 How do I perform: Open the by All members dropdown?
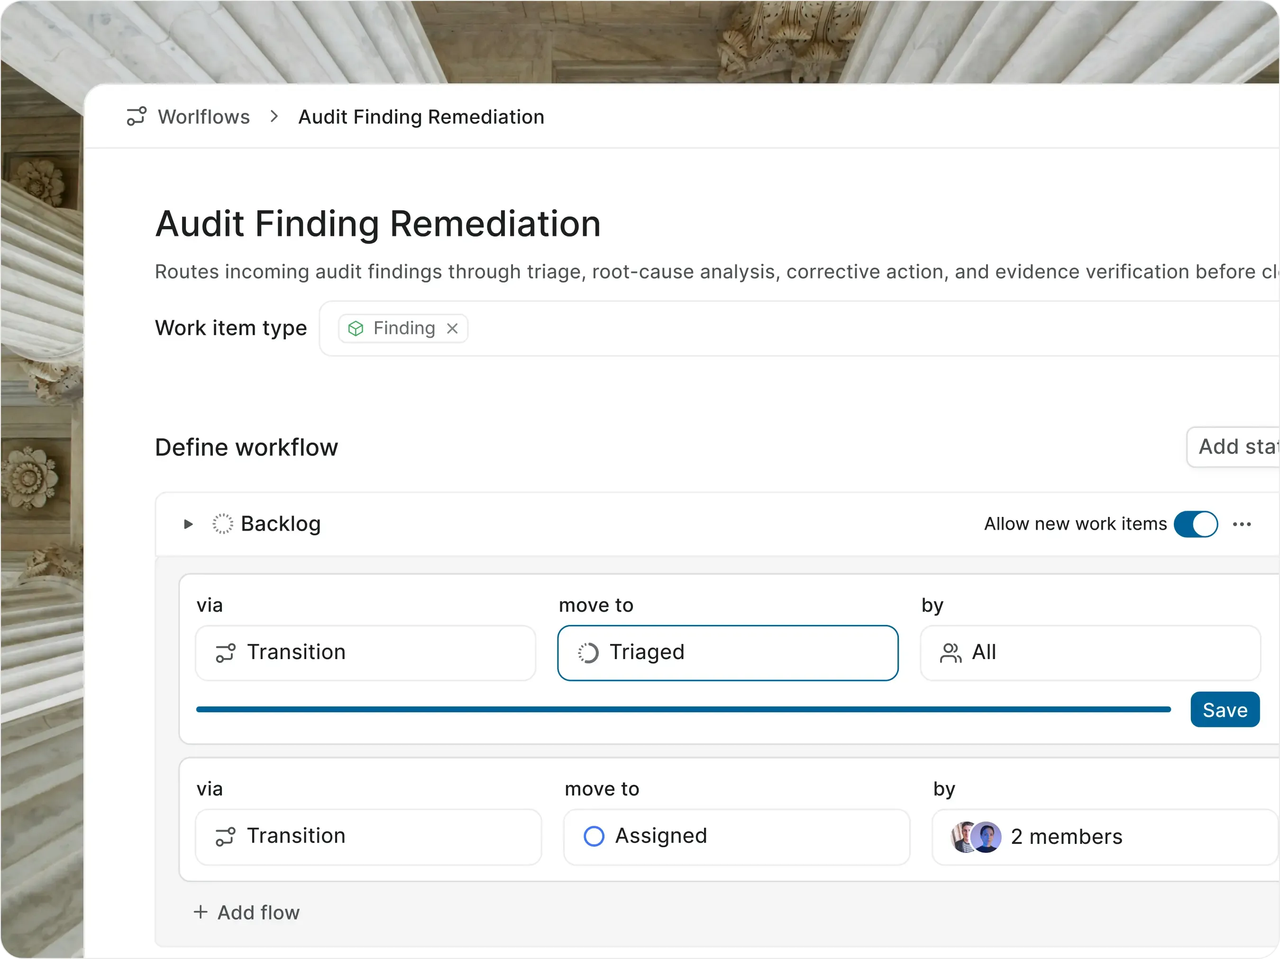pyautogui.click(x=1090, y=652)
